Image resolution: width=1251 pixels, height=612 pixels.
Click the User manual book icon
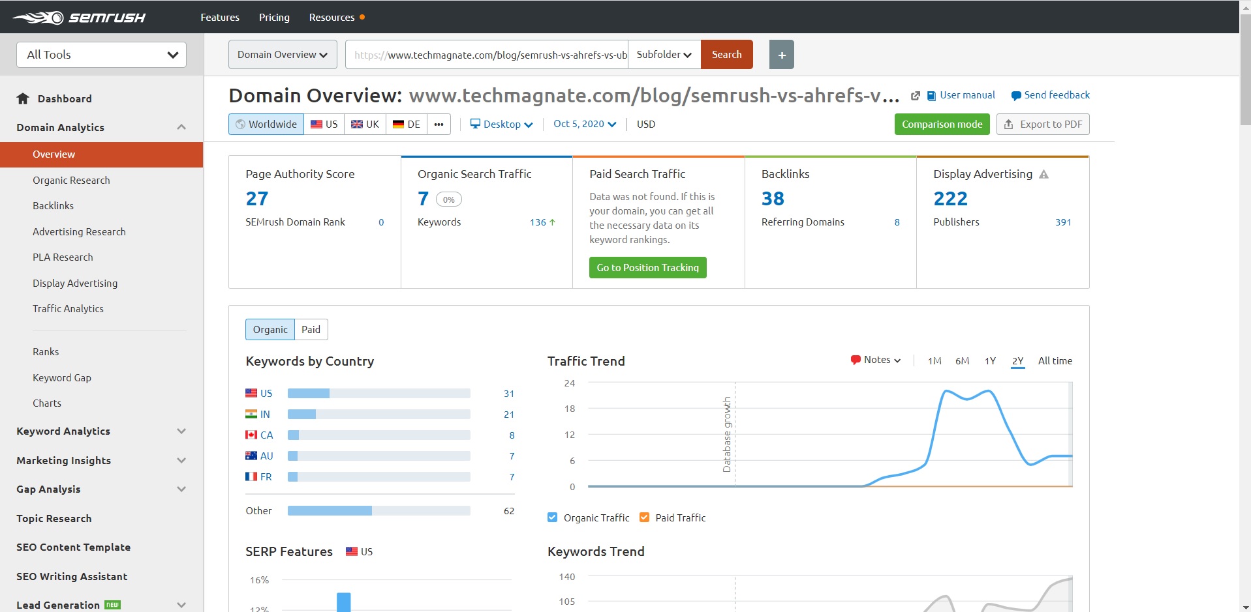pyautogui.click(x=931, y=96)
